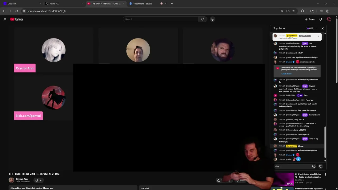Open the Crystal Ann channel name link

coord(22,179)
